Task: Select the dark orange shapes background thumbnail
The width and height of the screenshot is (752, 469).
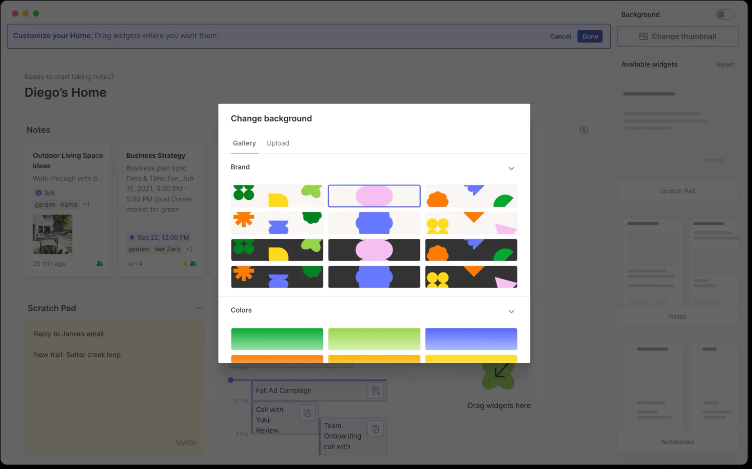Action: tap(471, 250)
